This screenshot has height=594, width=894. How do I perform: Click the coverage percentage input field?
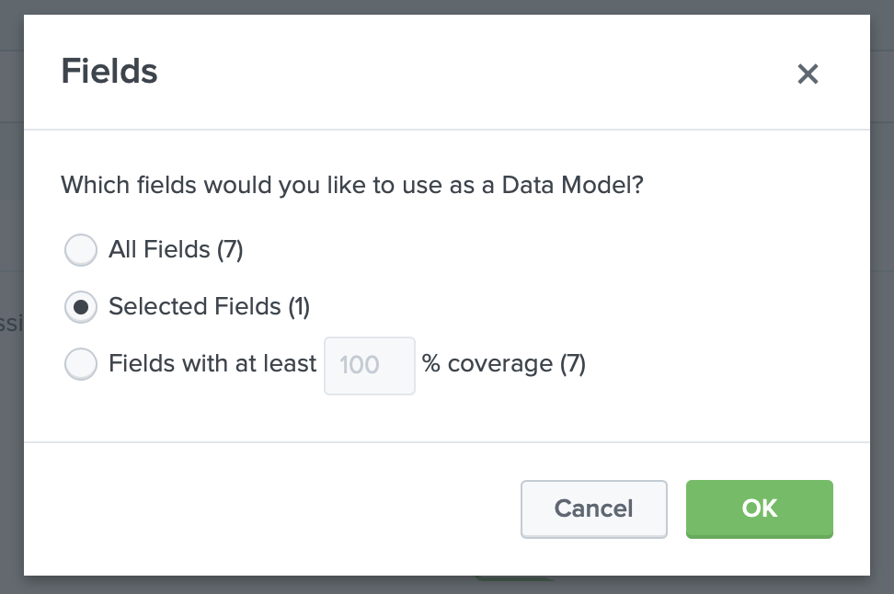coord(369,365)
